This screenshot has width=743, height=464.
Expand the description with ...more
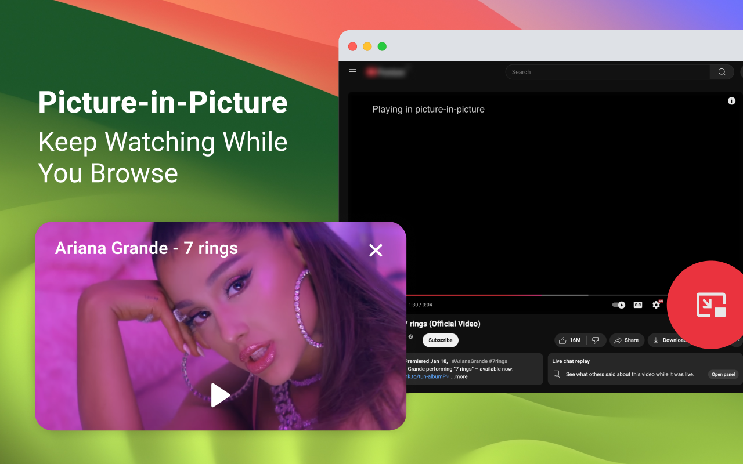coord(459,376)
